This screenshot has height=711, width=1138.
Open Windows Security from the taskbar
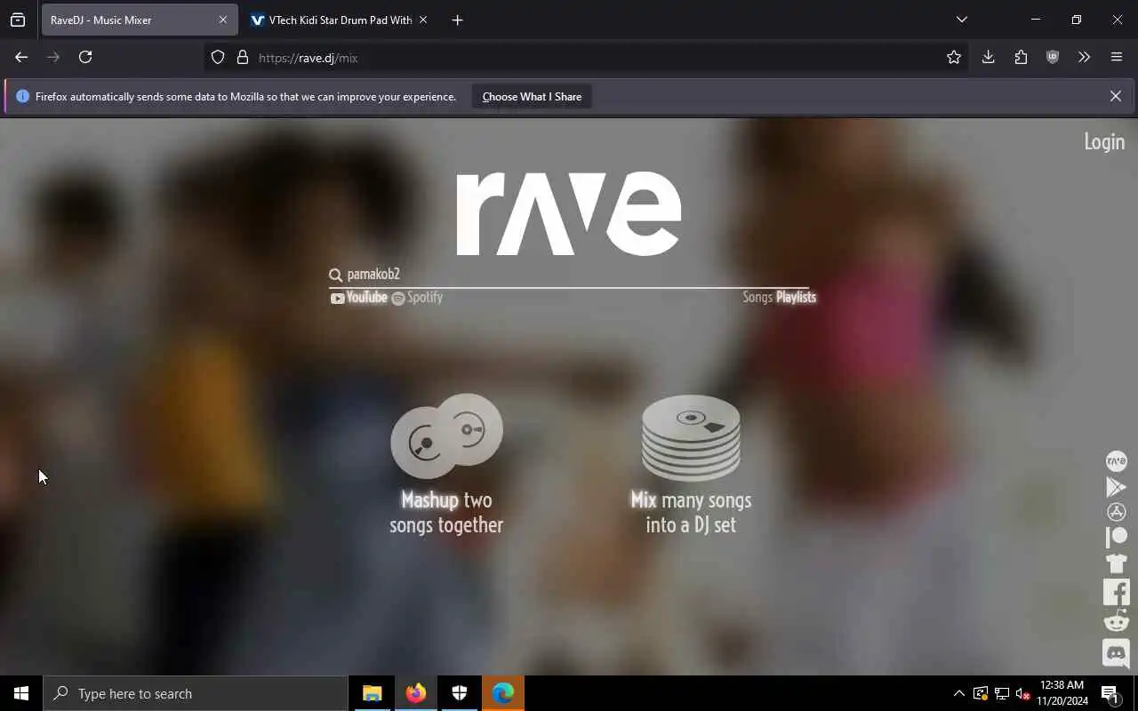tap(460, 693)
